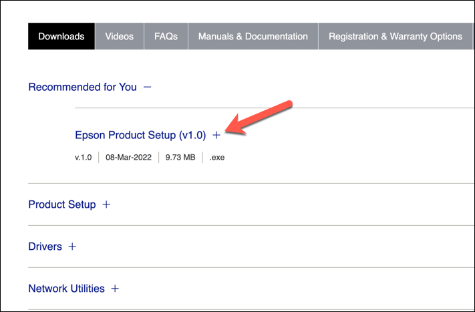This screenshot has height=312, width=475.
Task: Expand details with plus icon beside Epson Product Setup
Action: click(216, 135)
